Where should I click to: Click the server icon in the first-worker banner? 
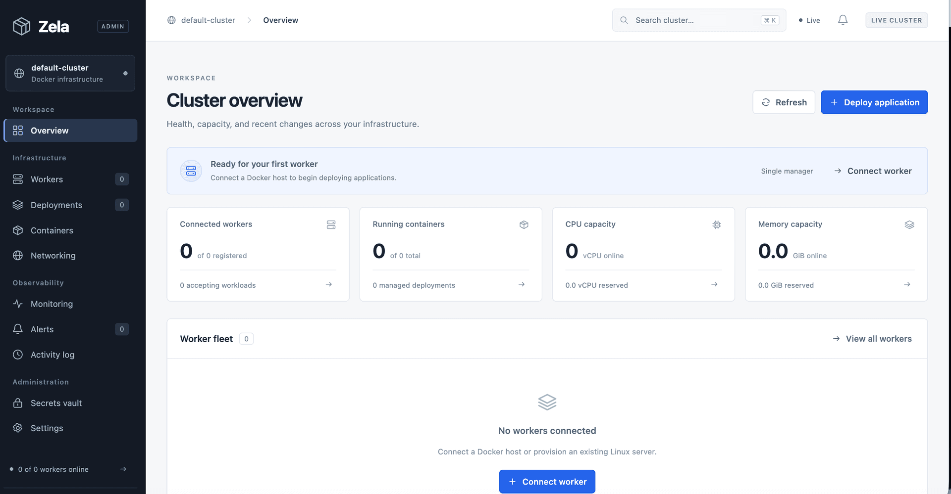pyautogui.click(x=191, y=171)
